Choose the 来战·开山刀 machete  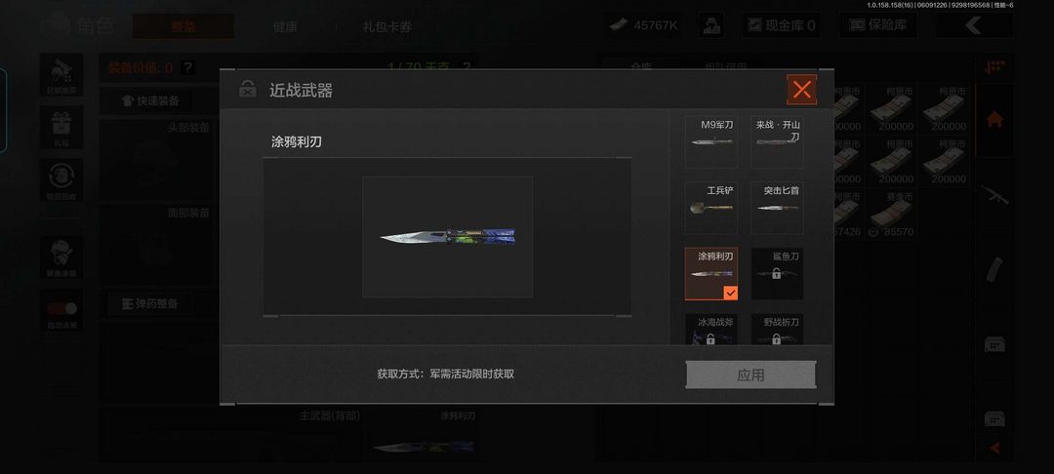[777, 141]
